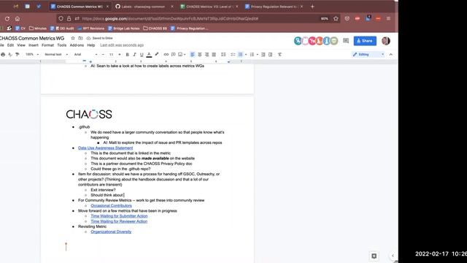Toggle underline formatting
This screenshot has width=467, height=263.
point(142,55)
